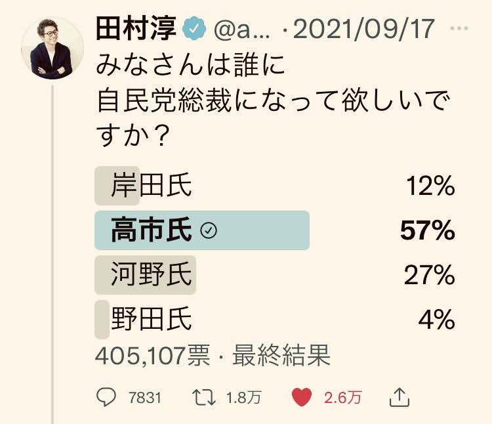This screenshot has width=492, height=424.
Task: Click the 405,107票 vote count text
Action: point(152,355)
